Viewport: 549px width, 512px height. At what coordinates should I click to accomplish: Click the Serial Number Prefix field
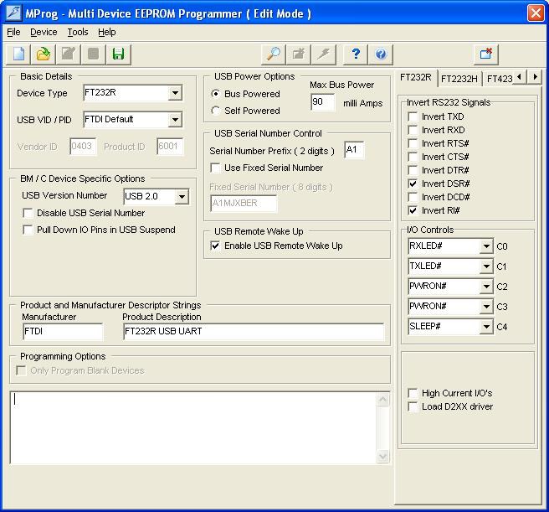coord(354,150)
